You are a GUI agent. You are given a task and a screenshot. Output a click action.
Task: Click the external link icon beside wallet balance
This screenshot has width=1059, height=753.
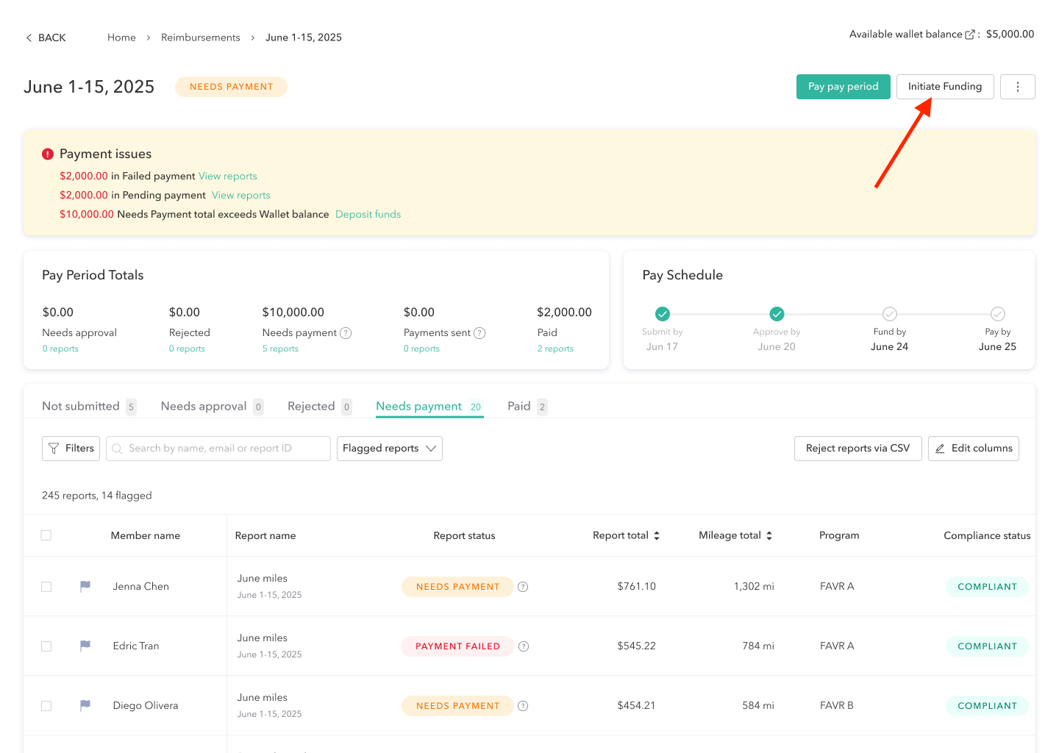tap(969, 35)
